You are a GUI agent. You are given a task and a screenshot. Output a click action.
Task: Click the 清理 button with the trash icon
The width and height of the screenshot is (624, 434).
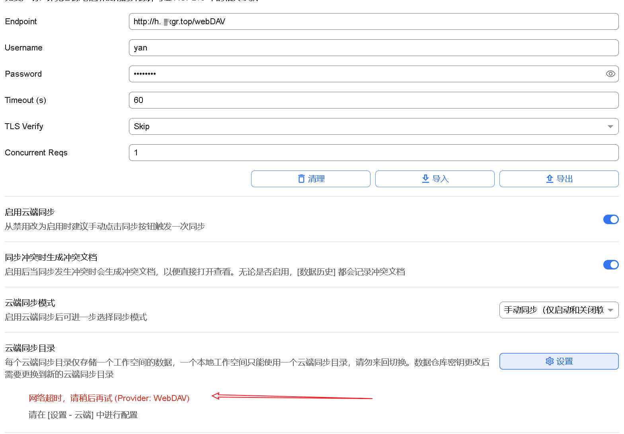pos(311,179)
